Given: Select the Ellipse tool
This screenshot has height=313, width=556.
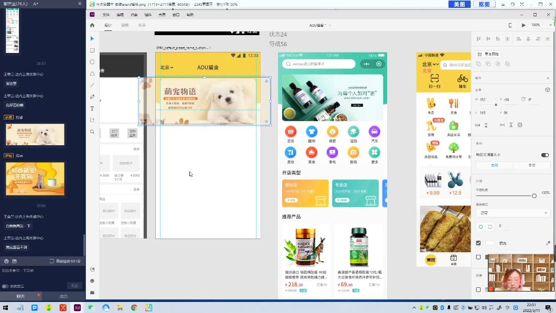Looking at the screenshot, I should [x=92, y=62].
